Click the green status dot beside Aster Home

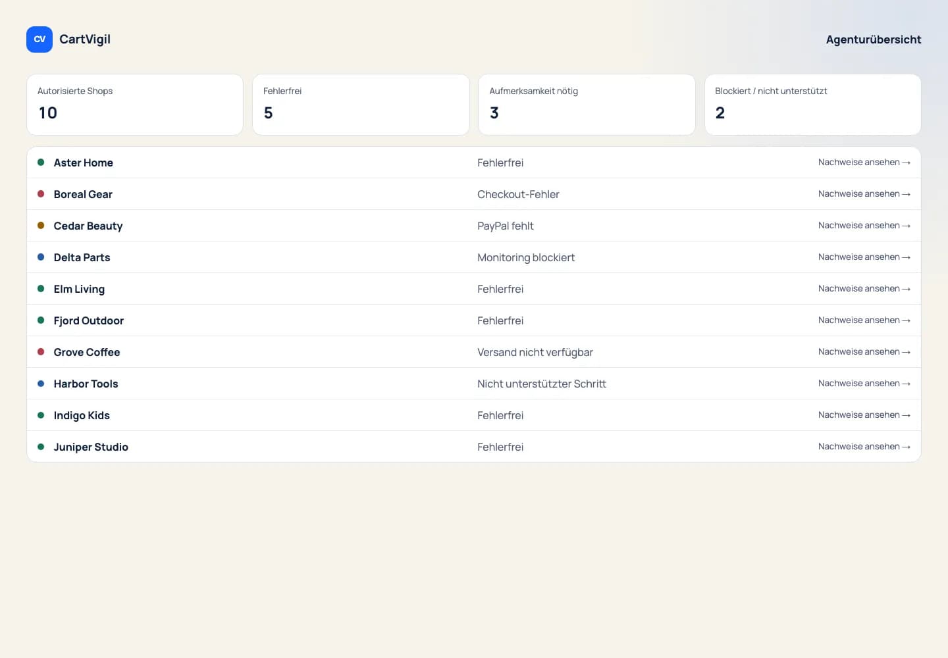tap(41, 162)
